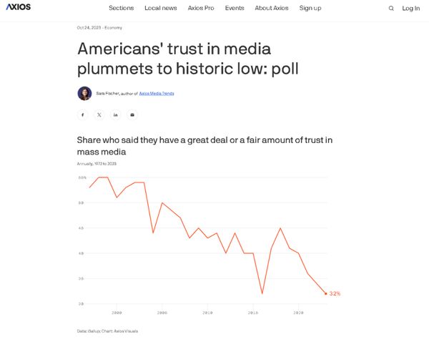Go to Local news
This screenshot has width=429, height=342.
click(160, 8)
